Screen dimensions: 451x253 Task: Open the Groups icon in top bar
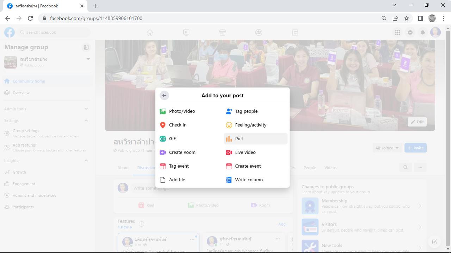point(259,32)
